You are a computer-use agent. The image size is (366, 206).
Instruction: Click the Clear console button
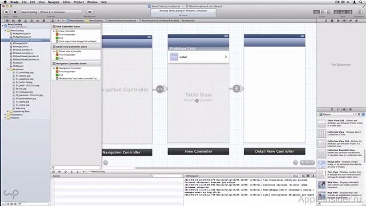coord(295,176)
